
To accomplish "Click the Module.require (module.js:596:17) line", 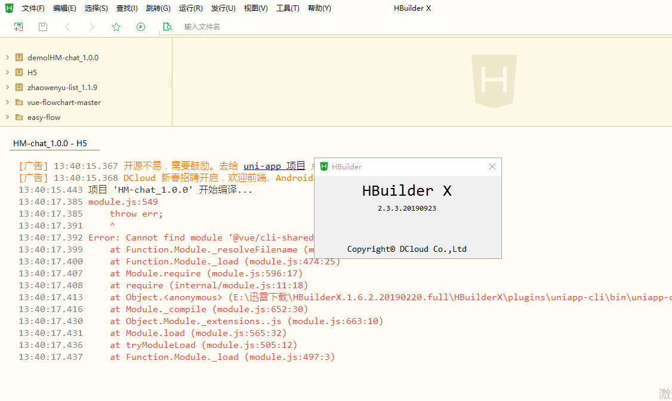I will 206,273.
